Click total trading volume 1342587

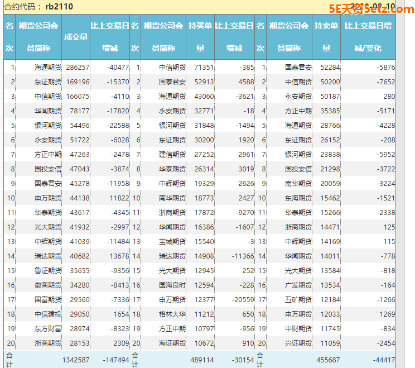(x=76, y=360)
